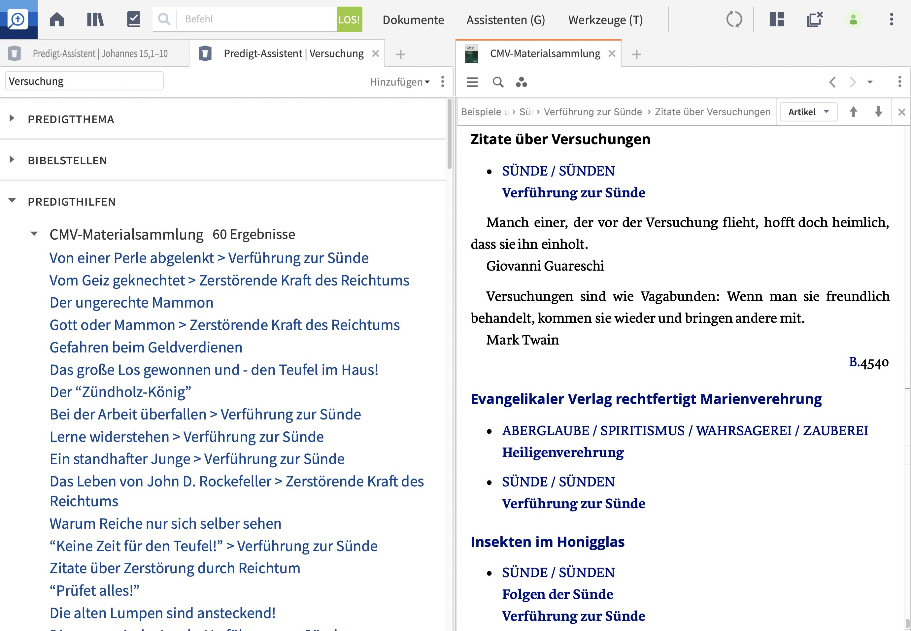Open result Vom Geiz geknechtet
Viewport: 911px width, 631px height.
(229, 280)
